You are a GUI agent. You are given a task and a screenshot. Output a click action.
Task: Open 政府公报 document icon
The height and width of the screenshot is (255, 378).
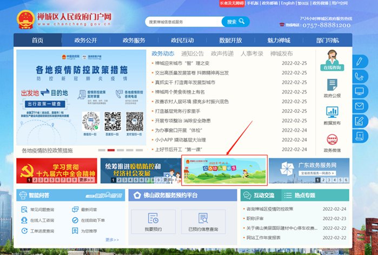coord(332,88)
